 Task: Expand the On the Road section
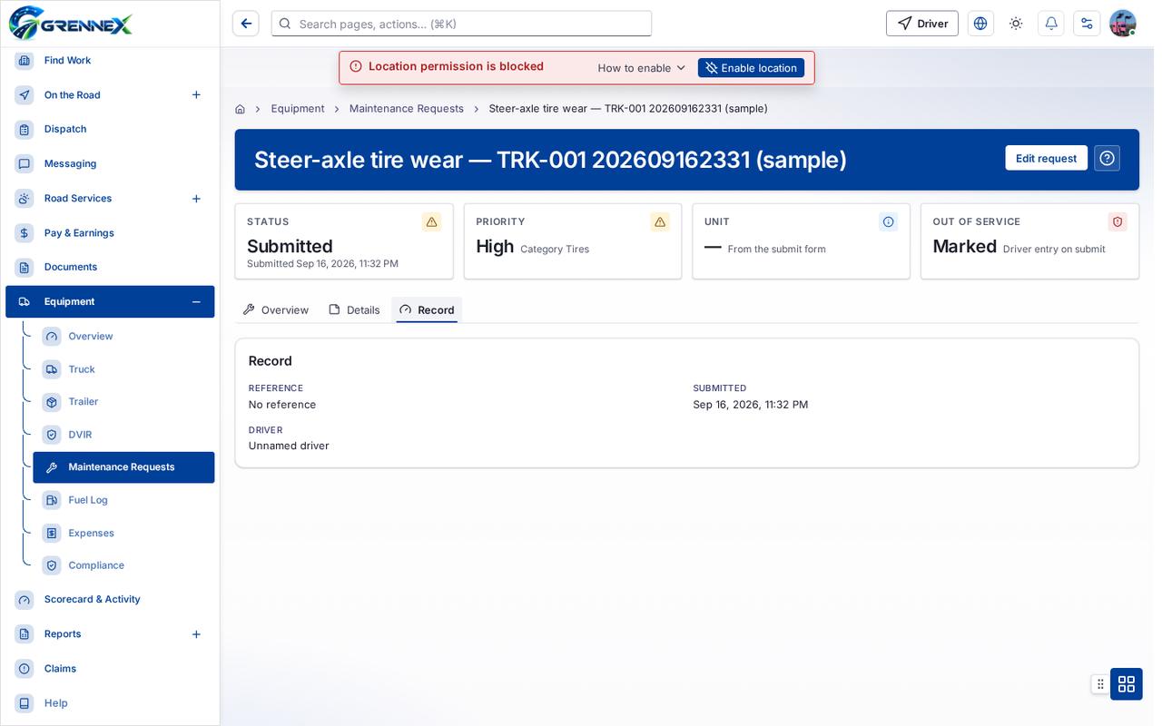point(196,94)
